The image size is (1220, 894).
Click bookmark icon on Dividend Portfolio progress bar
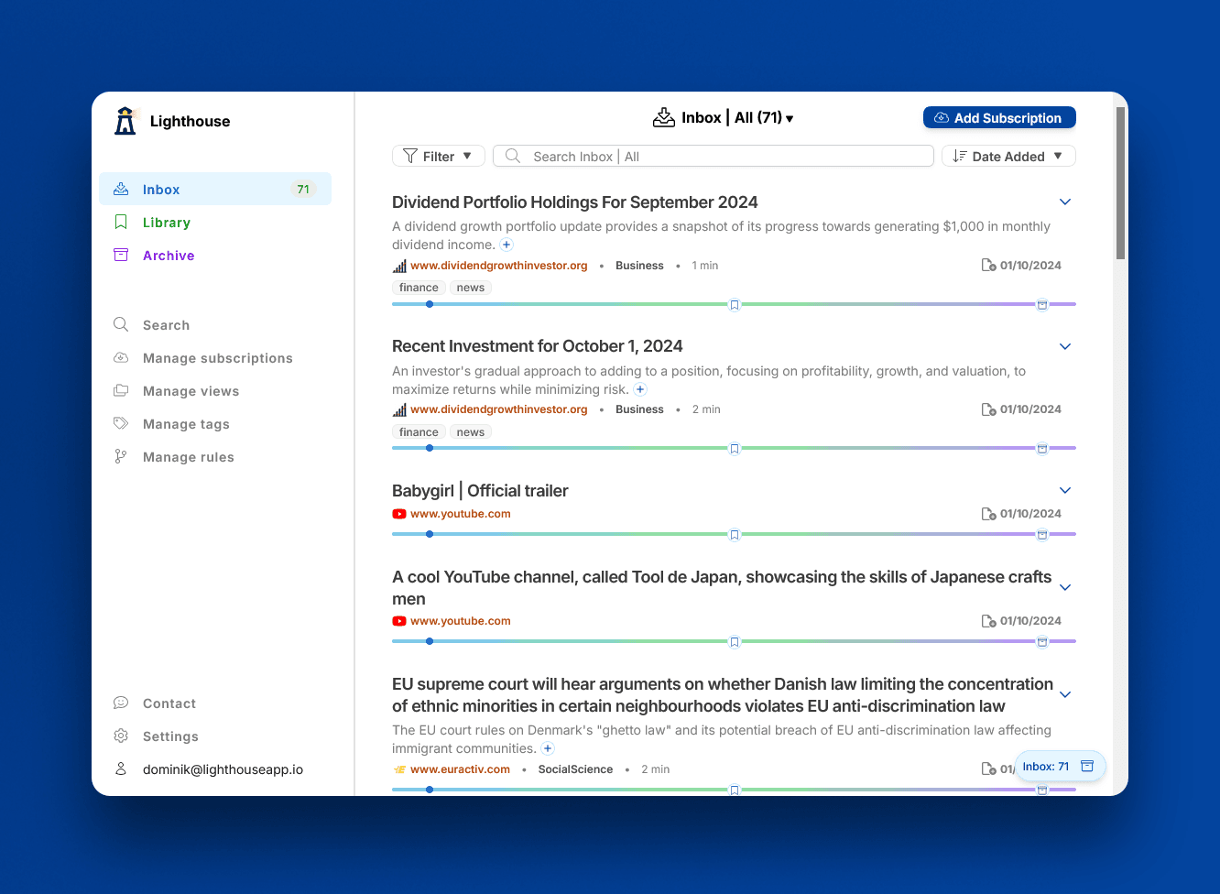click(734, 305)
